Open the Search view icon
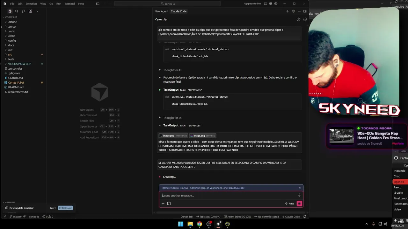The image size is (408, 229). (x=17, y=11)
